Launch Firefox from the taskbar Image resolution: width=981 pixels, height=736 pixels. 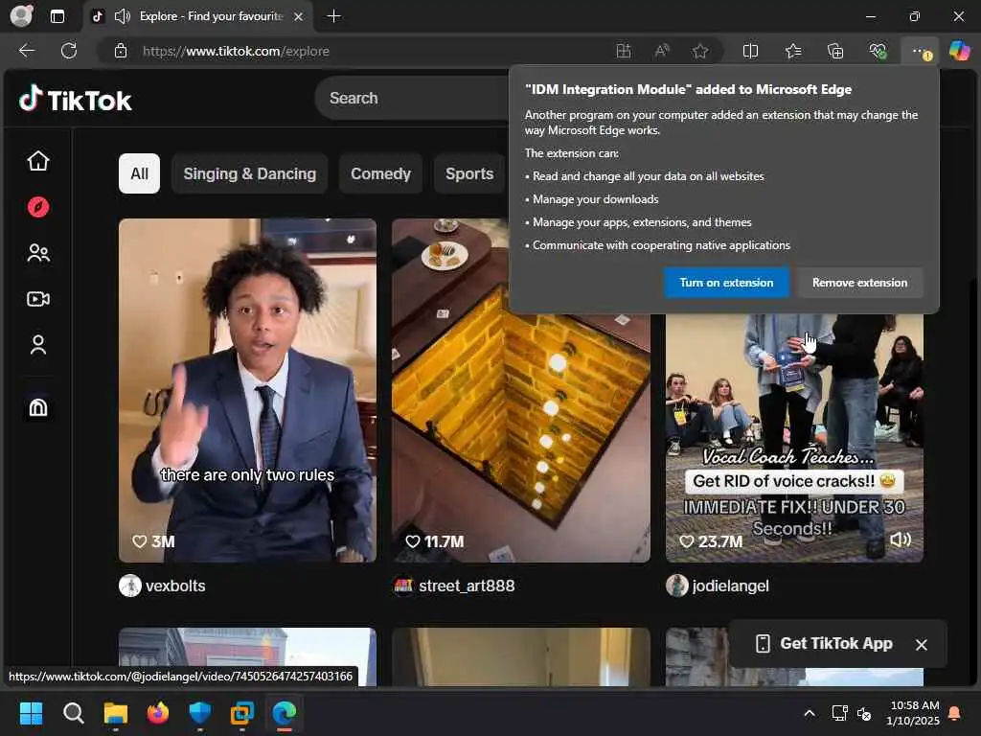158,713
